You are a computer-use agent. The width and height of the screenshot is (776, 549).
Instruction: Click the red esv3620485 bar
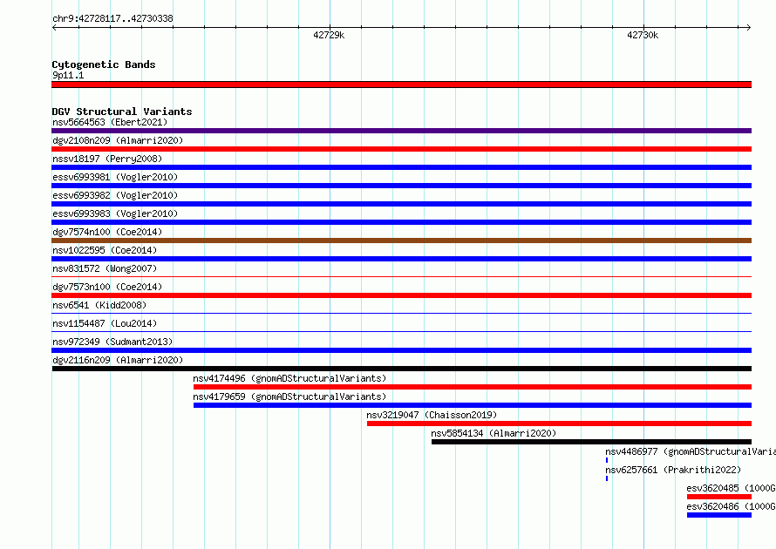pos(719,497)
